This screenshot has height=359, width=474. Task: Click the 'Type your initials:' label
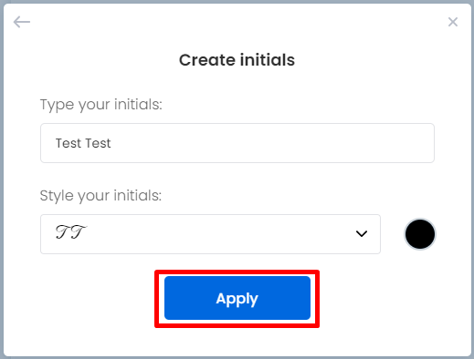point(101,105)
